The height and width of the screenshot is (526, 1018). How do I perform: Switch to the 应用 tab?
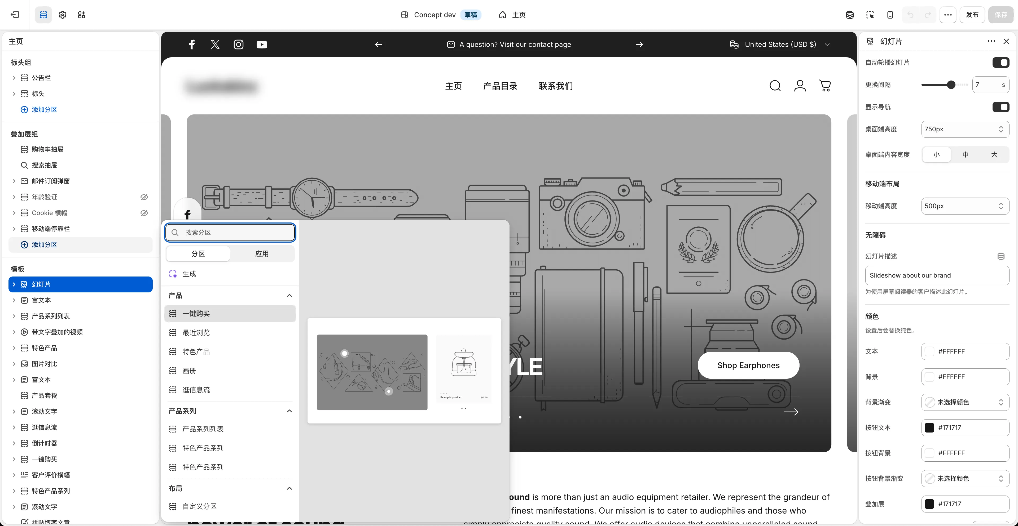(x=262, y=253)
